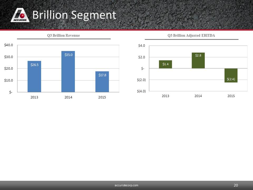
Task: Select the 2015 revenue bar labeled $17.8
Action: point(102,82)
